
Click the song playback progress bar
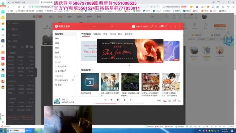(118, 103)
